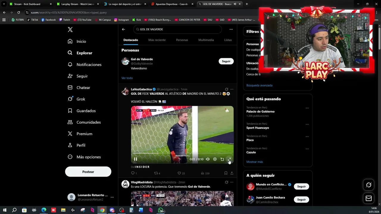Click Mostrar más under trends
This screenshot has height=214, width=381.
pyautogui.click(x=254, y=162)
